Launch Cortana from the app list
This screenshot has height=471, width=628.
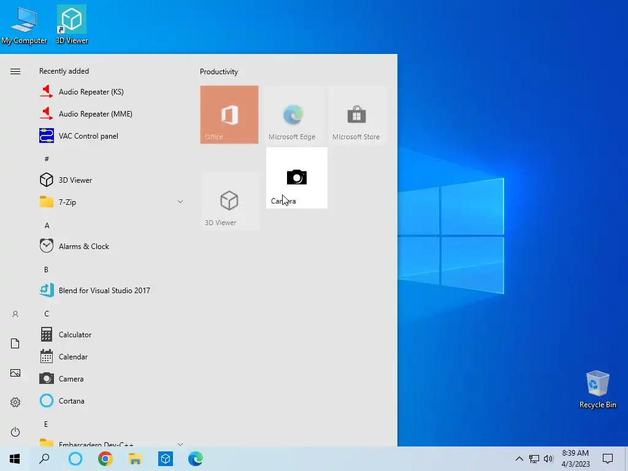[112, 400]
